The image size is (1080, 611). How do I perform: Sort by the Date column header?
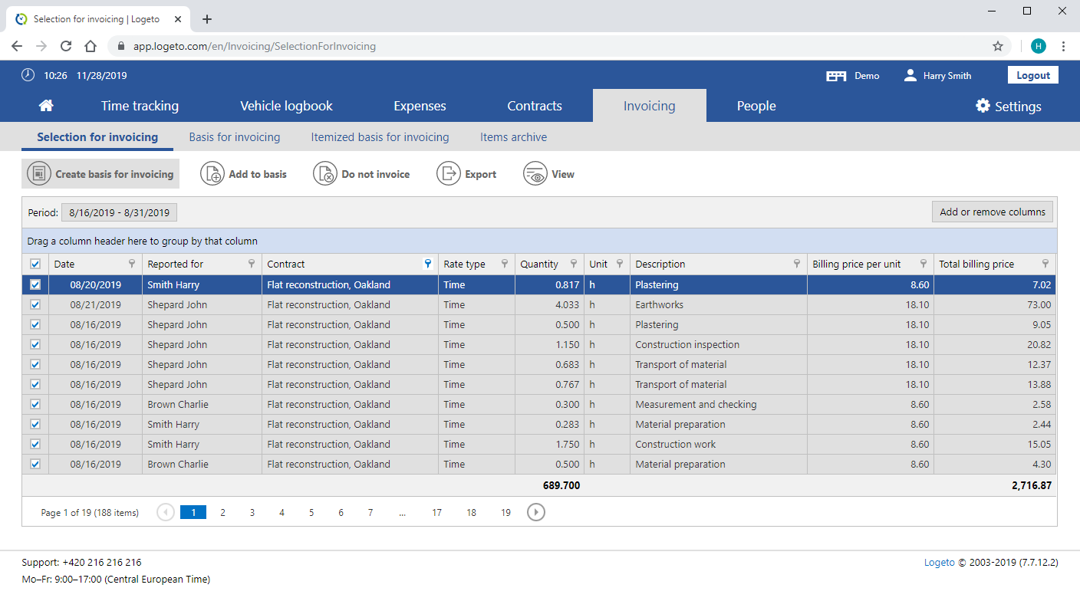tap(64, 264)
